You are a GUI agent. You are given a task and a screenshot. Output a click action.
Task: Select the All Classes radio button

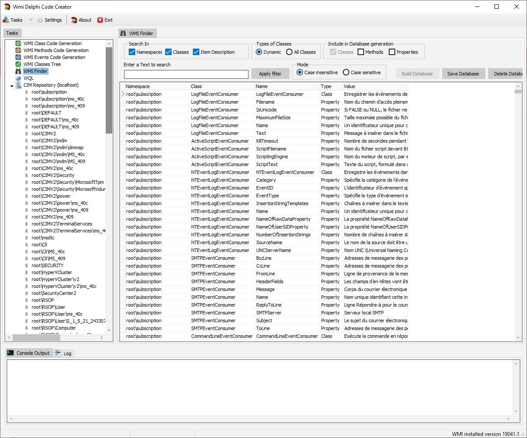click(289, 52)
